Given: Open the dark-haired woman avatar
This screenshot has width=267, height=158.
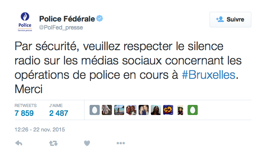Looking at the screenshot, I should point(156,110).
